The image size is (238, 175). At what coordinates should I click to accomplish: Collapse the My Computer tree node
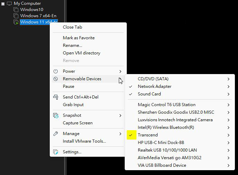coord(3,3)
